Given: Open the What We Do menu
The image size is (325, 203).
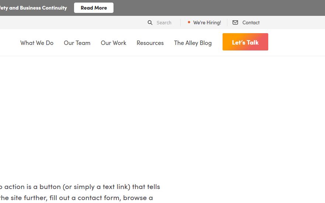Looking at the screenshot, I should click(x=37, y=43).
